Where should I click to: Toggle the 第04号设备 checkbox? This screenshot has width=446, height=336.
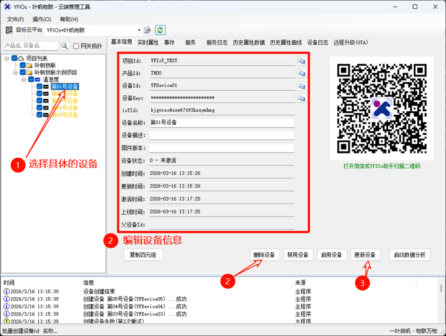[x=39, y=108]
